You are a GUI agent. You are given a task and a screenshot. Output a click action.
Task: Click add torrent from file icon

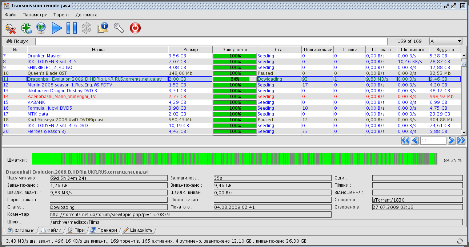click(x=26, y=28)
